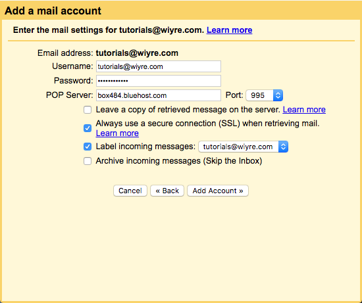Viewport: 362px width, 303px height.
Task: Focus the Username input field
Action: pyautogui.click(x=159, y=66)
